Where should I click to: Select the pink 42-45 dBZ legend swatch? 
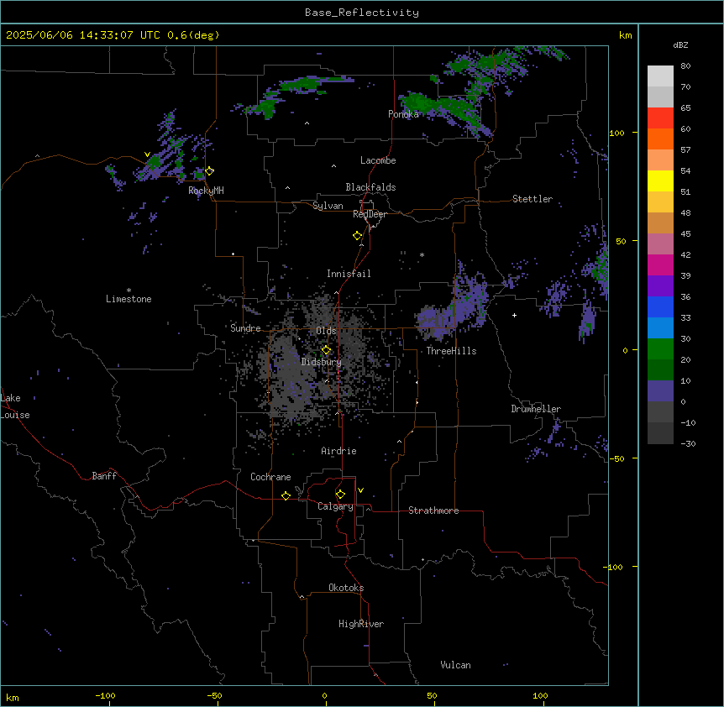pos(660,244)
